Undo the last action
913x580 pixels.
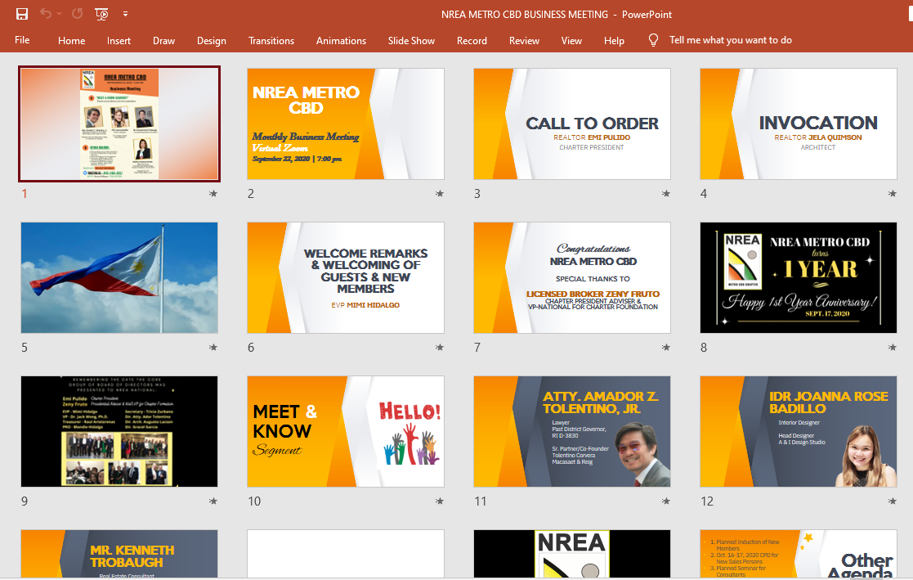pyautogui.click(x=46, y=13)
